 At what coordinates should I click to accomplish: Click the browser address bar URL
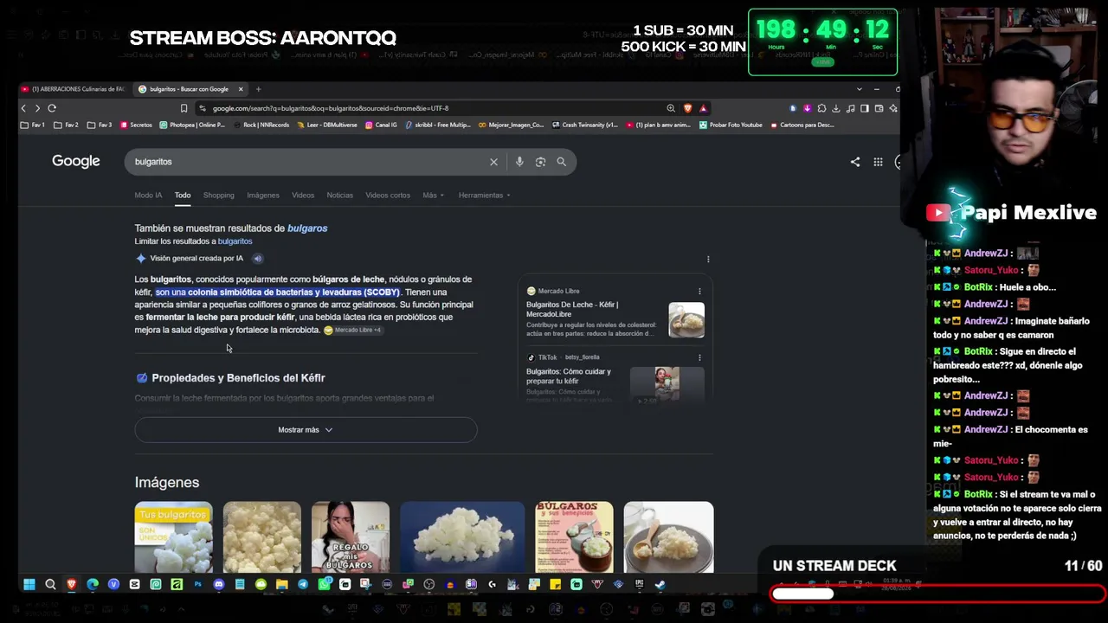coord(331,108)
